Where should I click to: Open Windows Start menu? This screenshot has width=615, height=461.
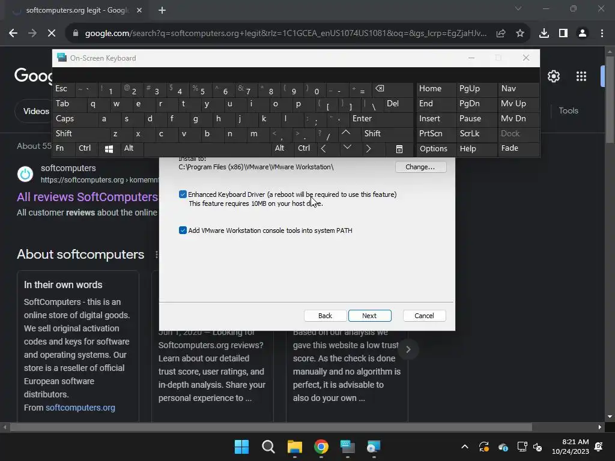coord(241,447)
